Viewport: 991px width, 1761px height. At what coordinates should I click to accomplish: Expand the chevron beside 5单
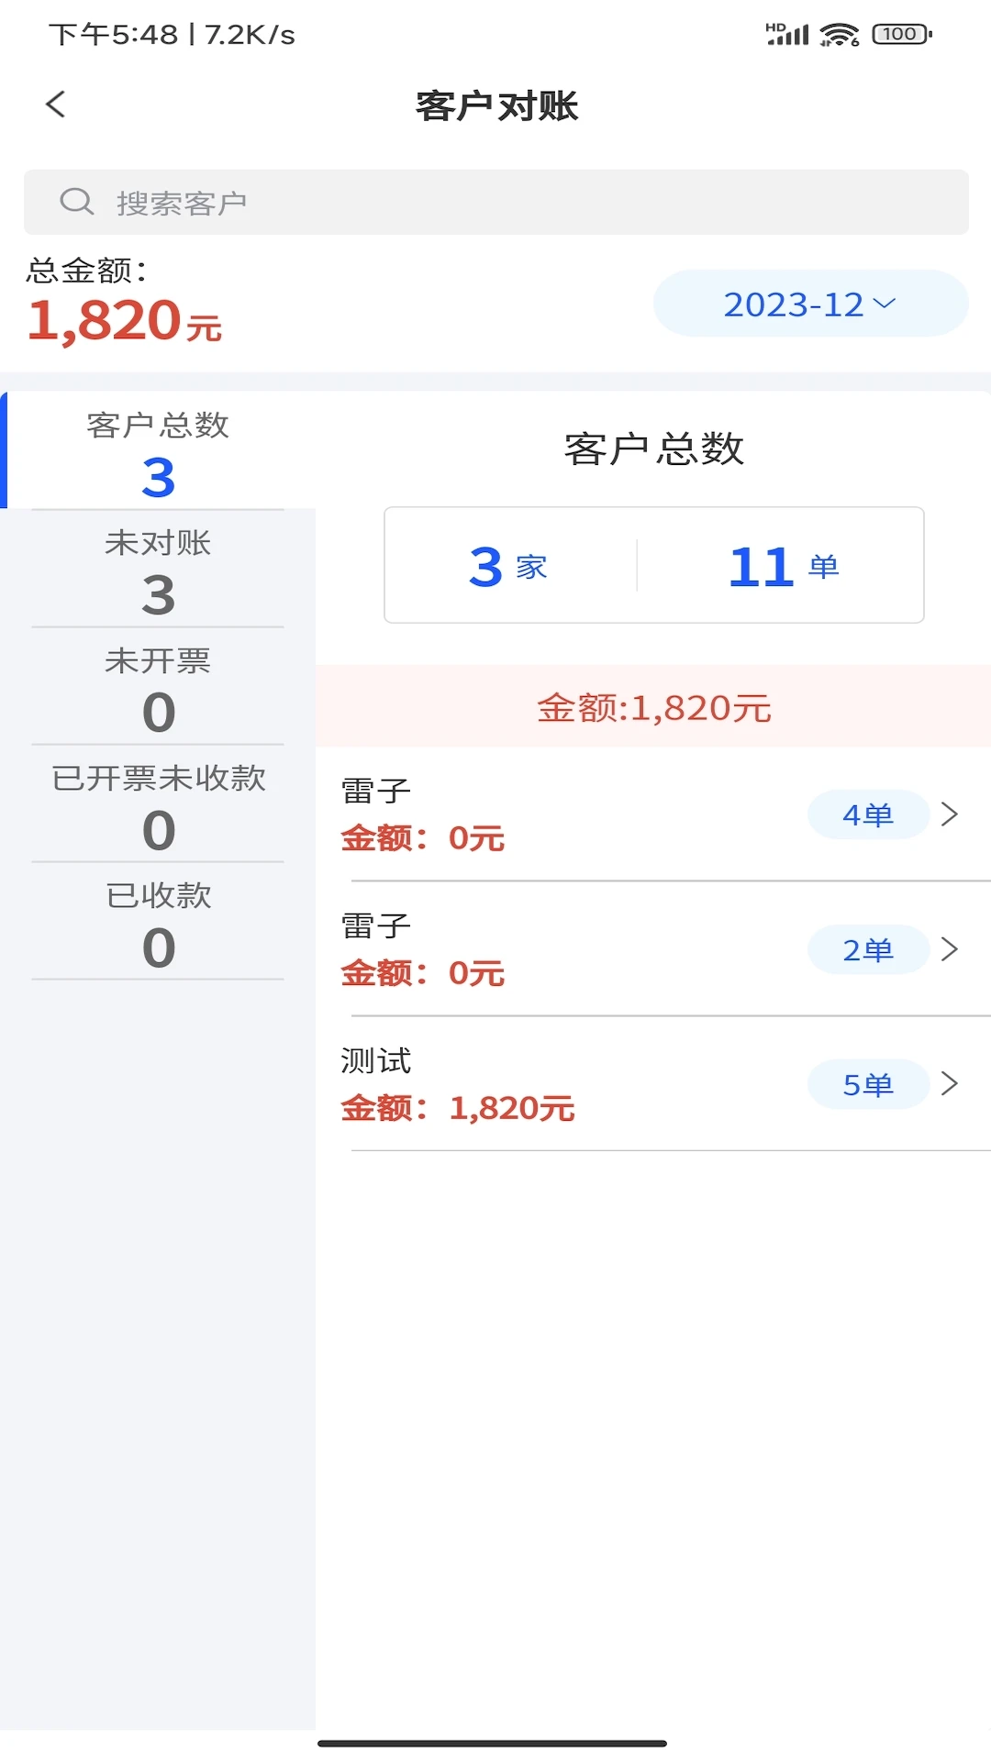pyautogui.click(x=950, y=1084)
